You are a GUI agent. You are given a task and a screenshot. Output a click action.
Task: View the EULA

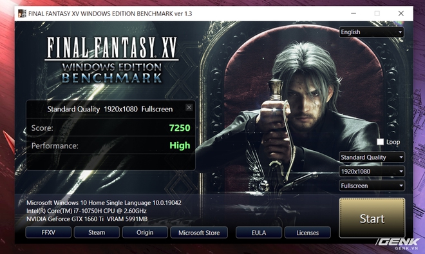click(259, 233)
